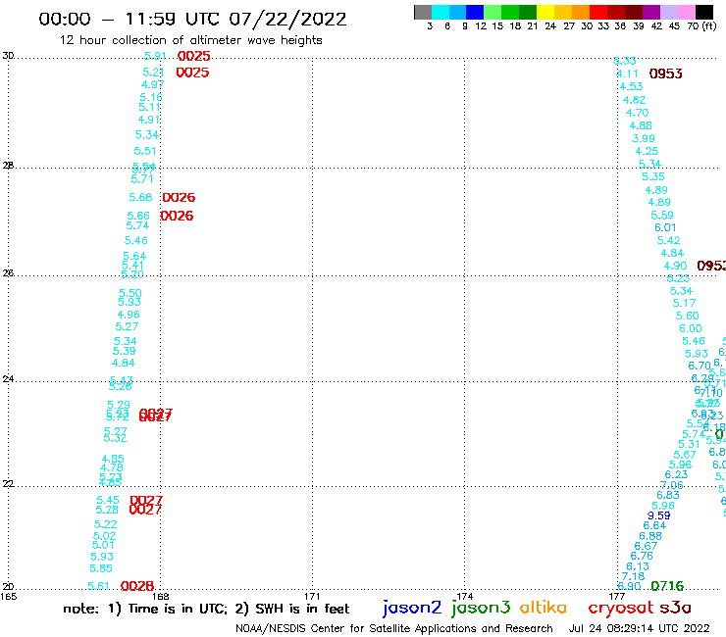Click the red 0028 time marker
This screenshot has height=637, width=726.
pyautogui.click(x=137, y=586)
